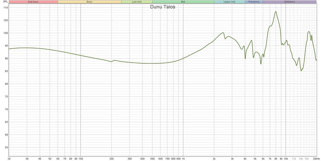Click the greyed 16k frequency label

click(307, 159)
